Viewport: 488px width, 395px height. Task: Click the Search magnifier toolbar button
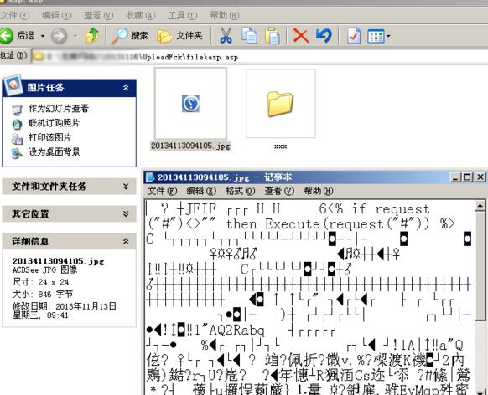(x=130, y=36)
